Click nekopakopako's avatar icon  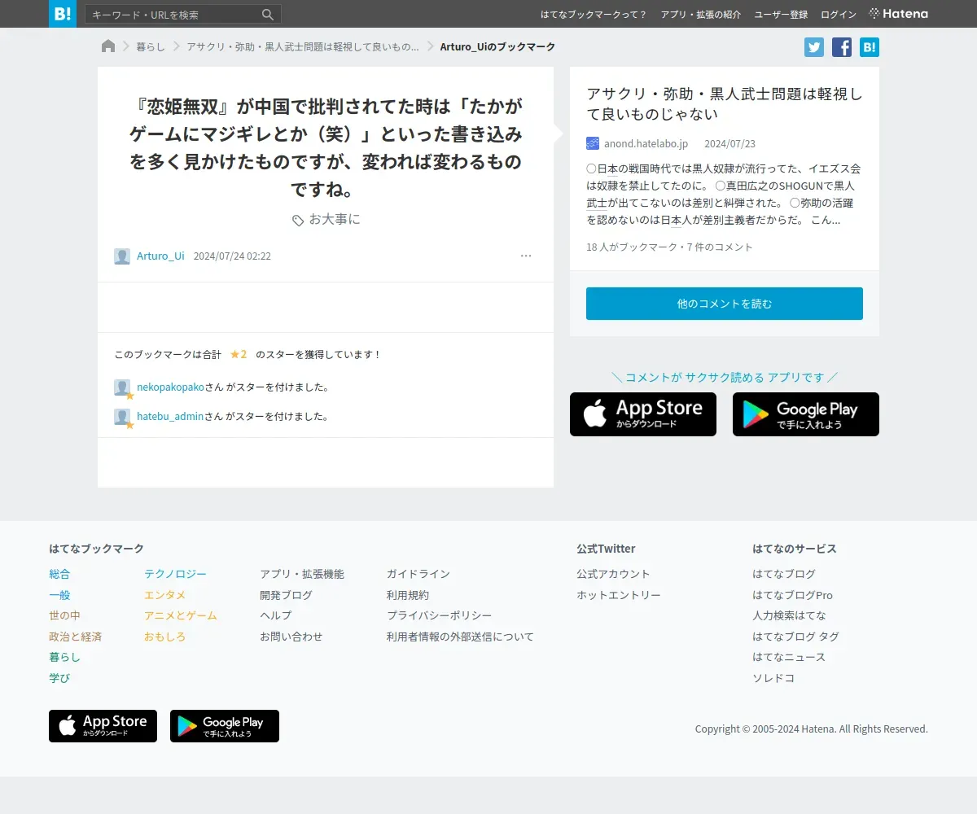point(122,387)
